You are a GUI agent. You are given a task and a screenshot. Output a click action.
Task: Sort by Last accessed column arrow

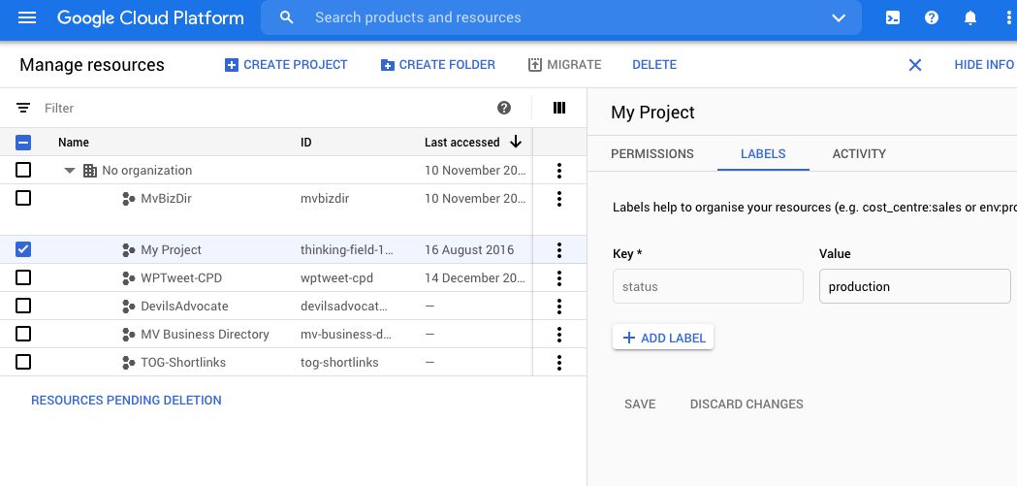pyautogui.click(x=516, y=142)
